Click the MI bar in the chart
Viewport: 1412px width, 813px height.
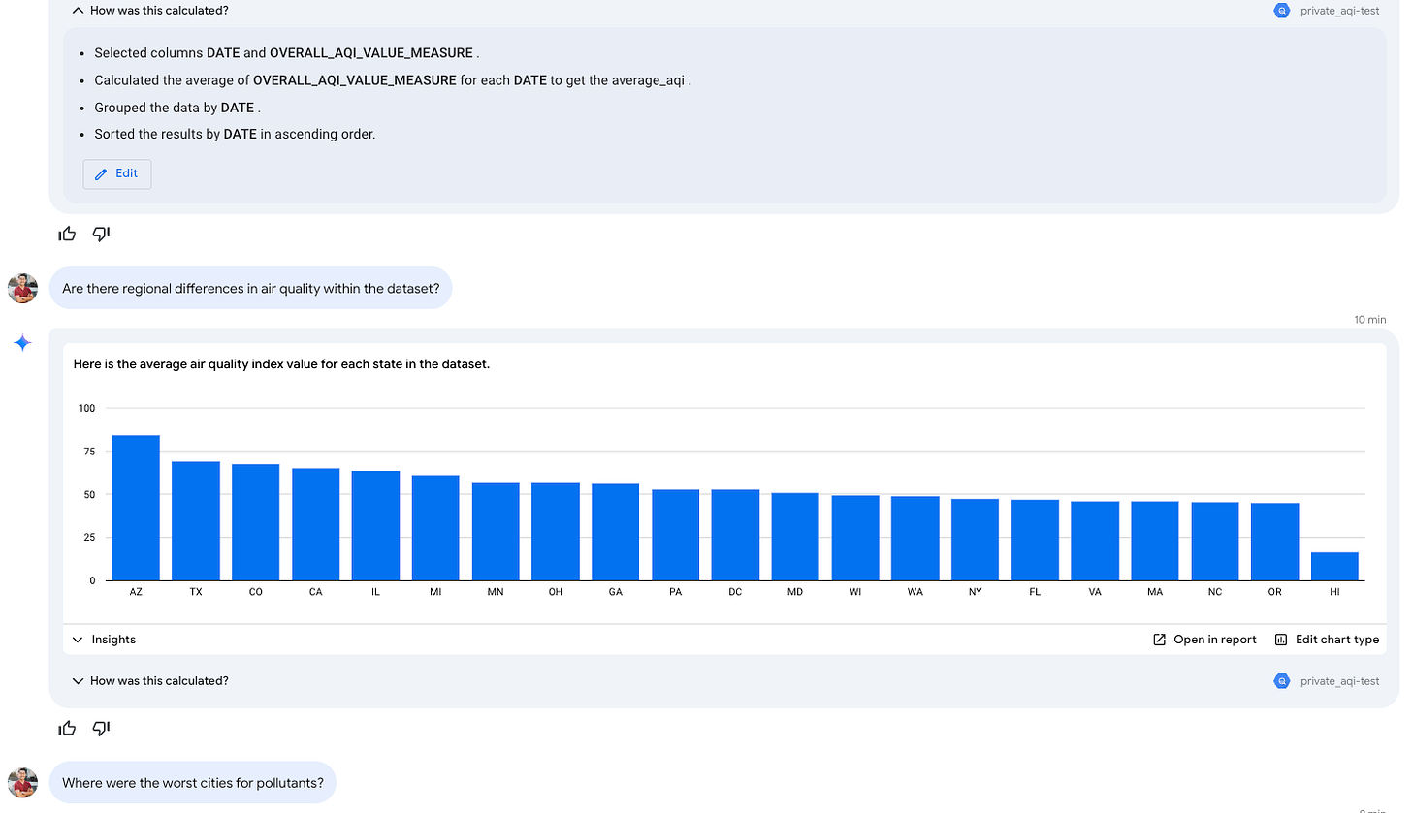coord(435,528)
